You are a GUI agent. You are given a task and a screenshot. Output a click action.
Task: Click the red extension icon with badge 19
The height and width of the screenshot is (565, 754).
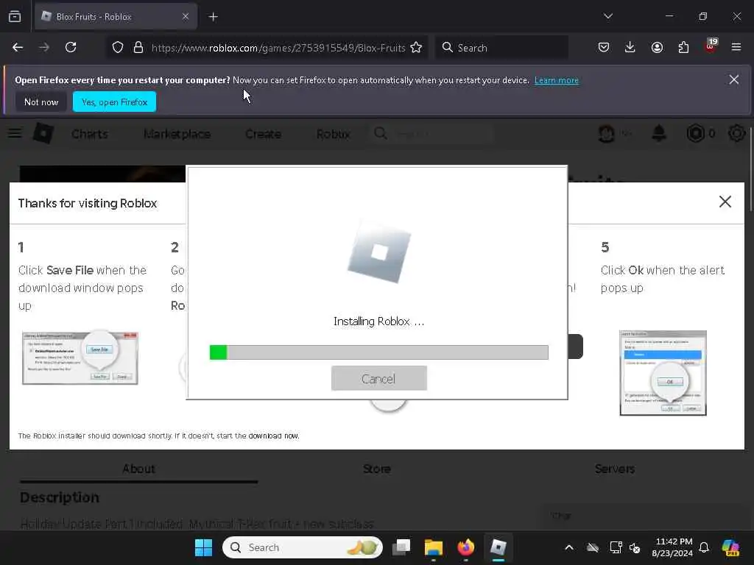pyautogui.click(x=711, y=46)
